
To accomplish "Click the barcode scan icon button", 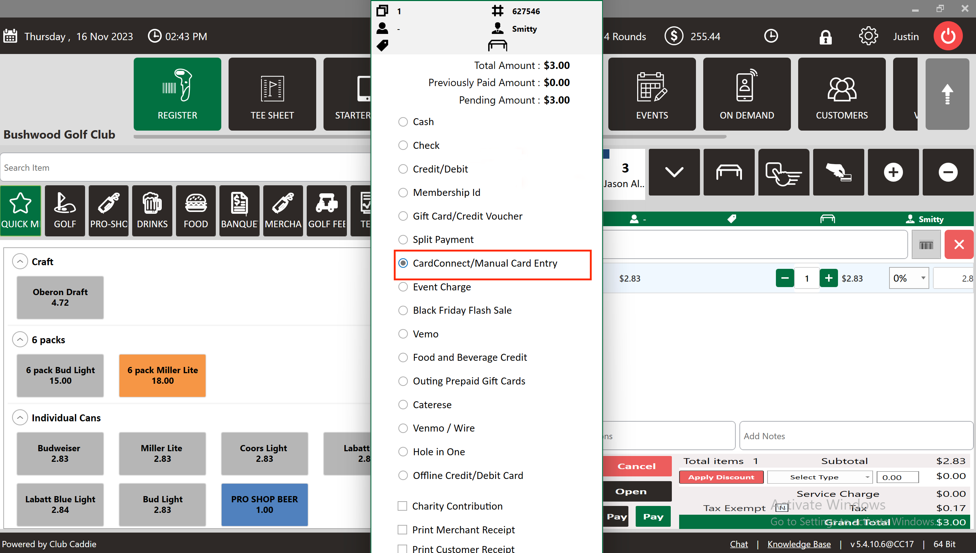I will pyautogui.click(x=926, y=245).
